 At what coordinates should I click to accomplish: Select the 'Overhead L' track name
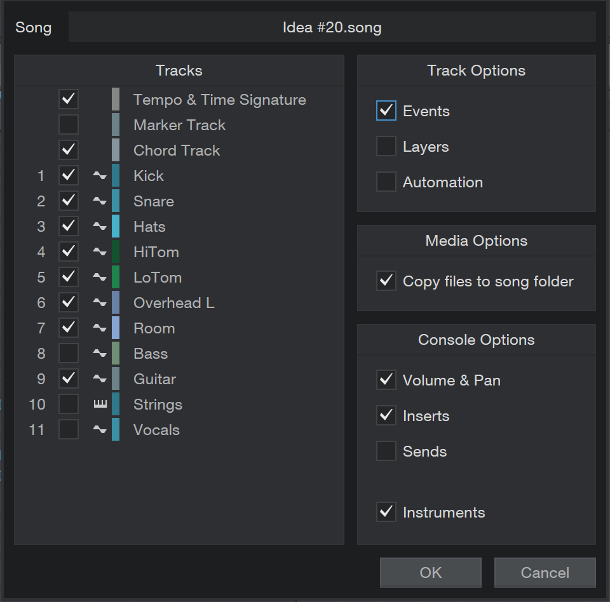point(174,303)
